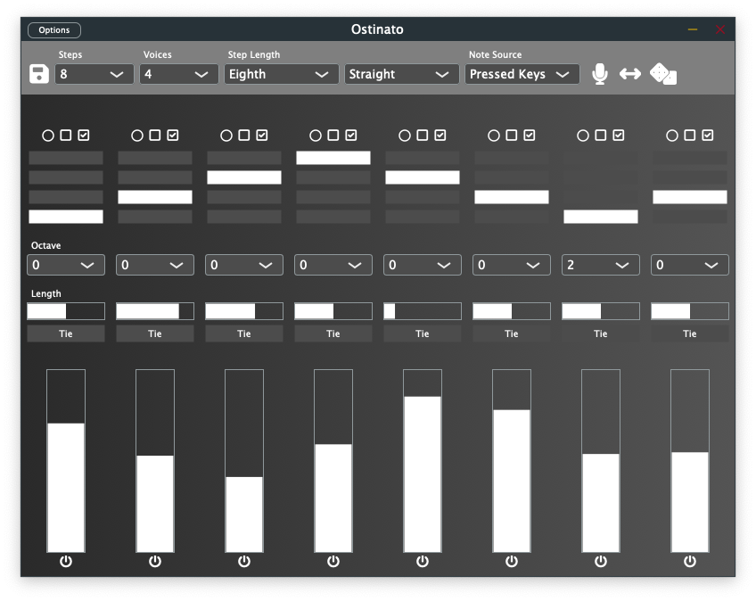Screen dimensions: 756x601
Task: Click the empty square icon above step 4
Action: (333, 135)
